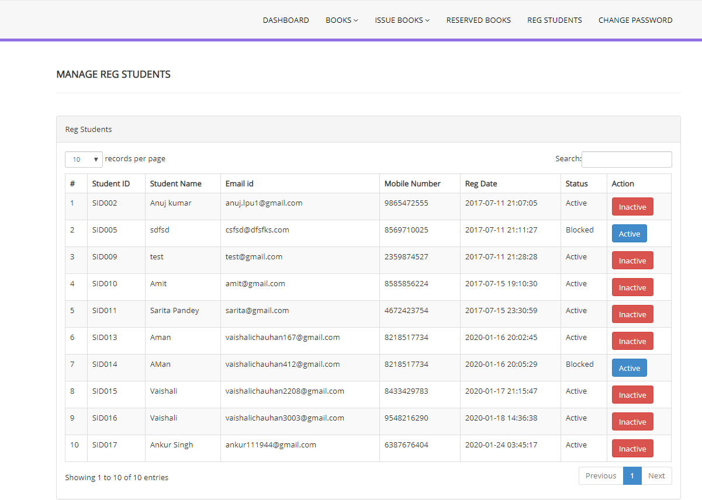
Task: Click inside the Search field
Action: tap(627, 159)
